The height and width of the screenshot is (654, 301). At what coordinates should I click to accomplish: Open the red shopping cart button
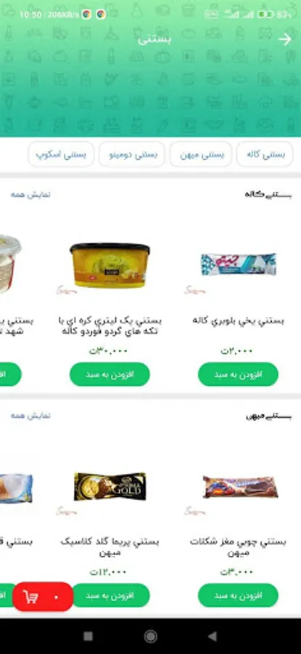43,597
